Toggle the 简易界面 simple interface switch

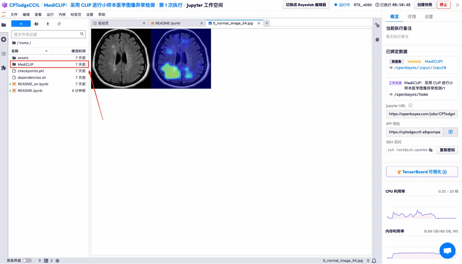27,261
